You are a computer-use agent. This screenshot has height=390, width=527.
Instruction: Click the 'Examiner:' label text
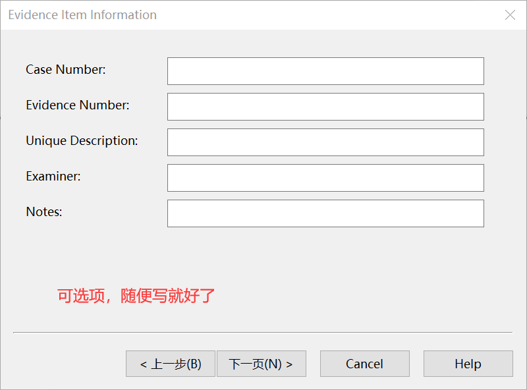(x=53, y=176)
